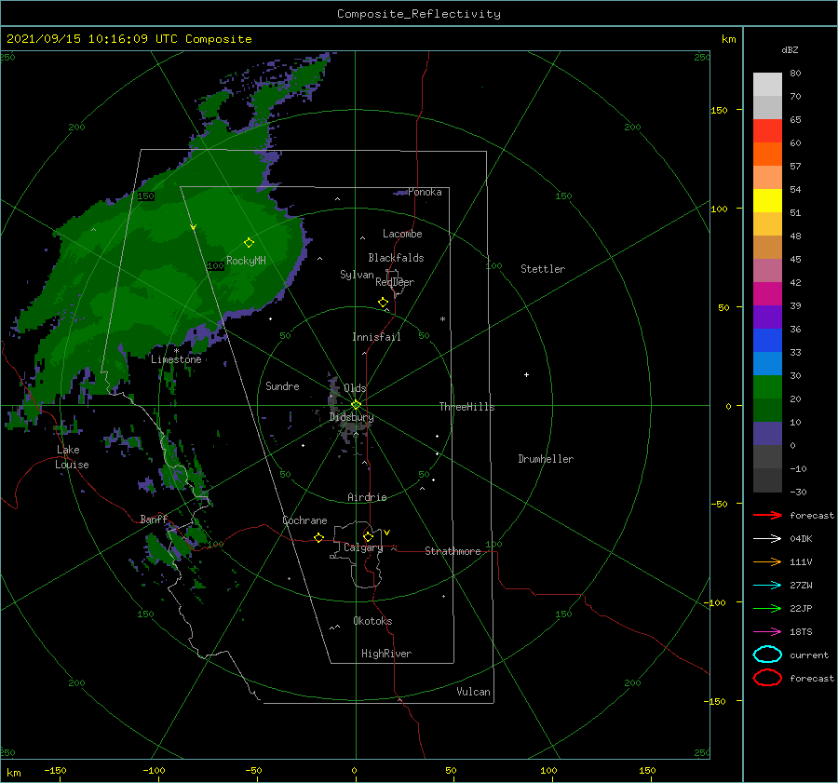Click the ThreeHills label

(x=466, y=407)
